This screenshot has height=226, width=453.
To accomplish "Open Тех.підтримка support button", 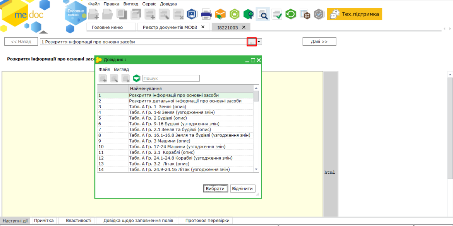I will [x=355, y=14].
